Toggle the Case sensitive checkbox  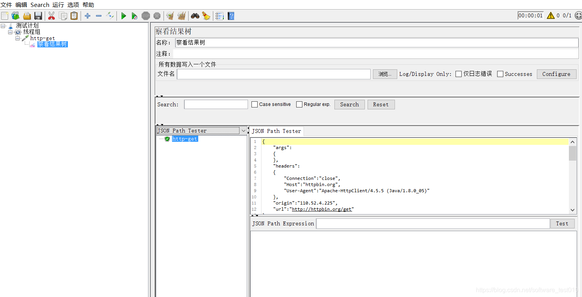(255, 104)
